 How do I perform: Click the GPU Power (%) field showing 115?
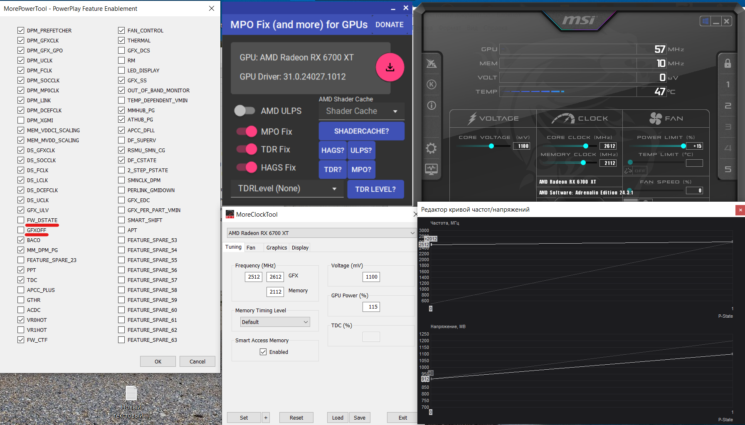[371, 307]
